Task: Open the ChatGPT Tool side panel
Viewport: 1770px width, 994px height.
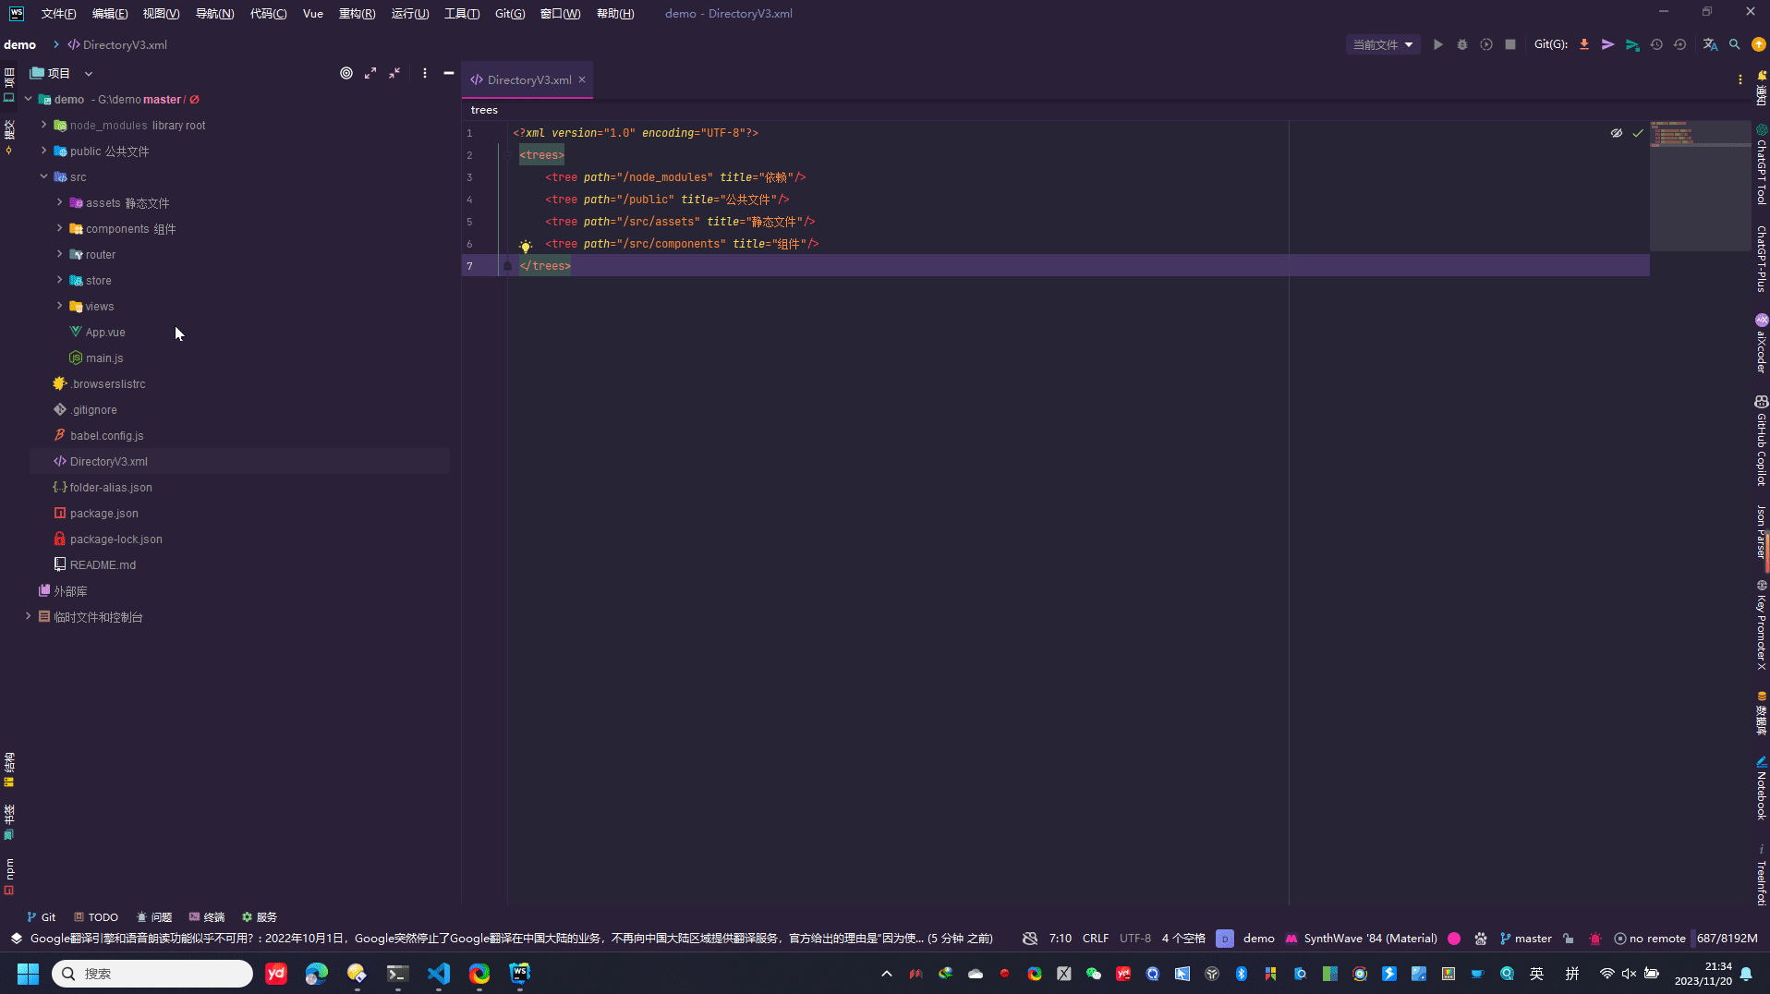Action: tap(1761, 165)
